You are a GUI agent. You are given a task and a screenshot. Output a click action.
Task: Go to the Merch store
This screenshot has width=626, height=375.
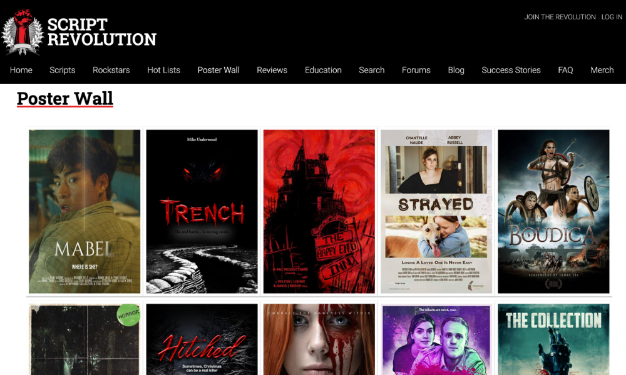(602, 70)
